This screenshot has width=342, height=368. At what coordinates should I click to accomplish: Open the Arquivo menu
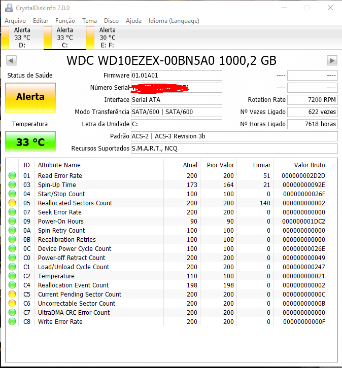pyautogui.click(x=15, y=21)
